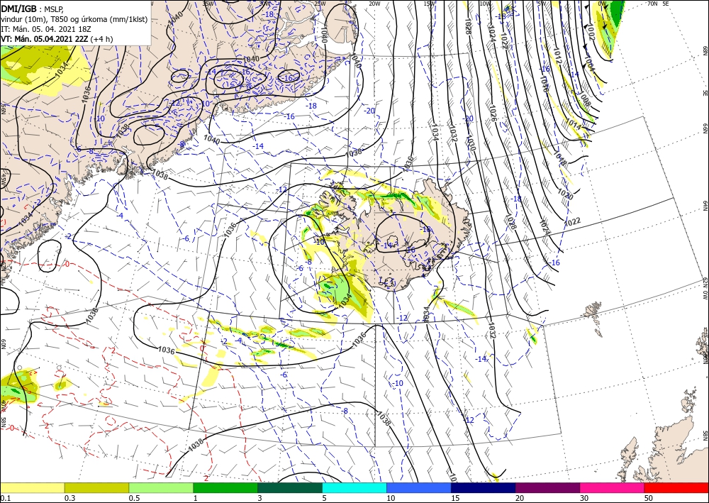This screenshot has height=503, width=709.
Task: Click the '10W' longitude label
Action: [485, 4]
